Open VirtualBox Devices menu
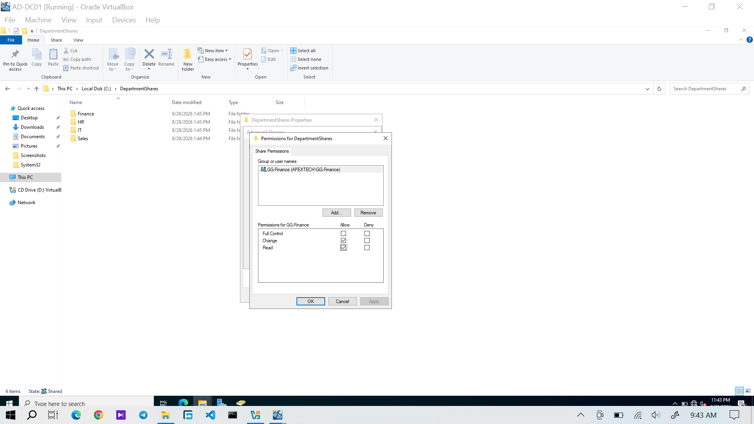The width and height of the screenshot is (754, 424). click(x=124, y=20)
